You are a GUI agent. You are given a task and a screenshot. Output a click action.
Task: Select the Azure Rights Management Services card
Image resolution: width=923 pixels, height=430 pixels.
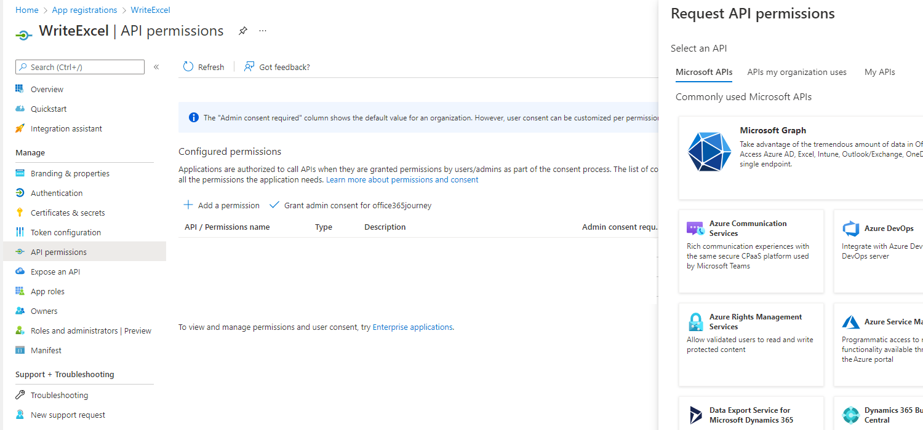pos(751,345)
